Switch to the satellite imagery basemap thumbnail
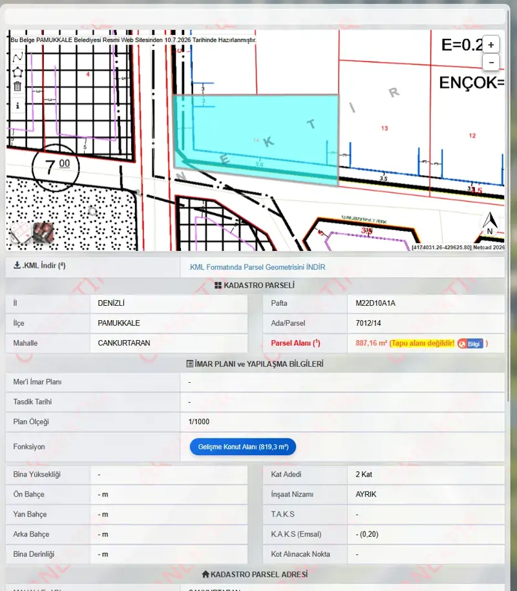517x591 pixels. [x=43, y=233]
